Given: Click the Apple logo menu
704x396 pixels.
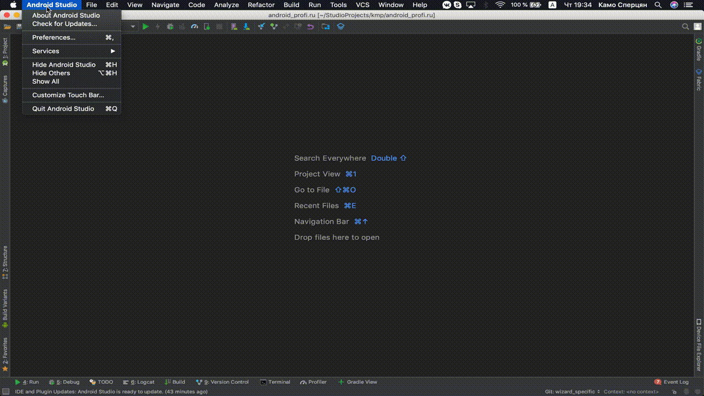Looking at the screenshot, I should (13, 5).
